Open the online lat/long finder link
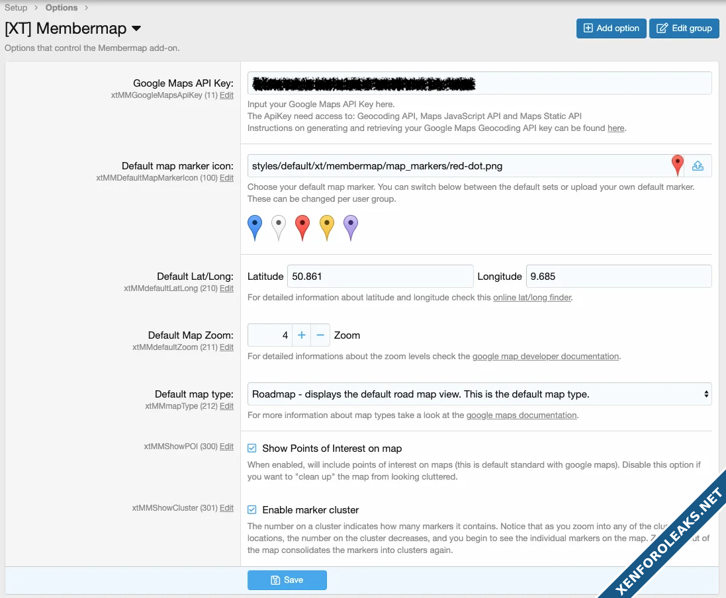The image size is (726, 598). point(532,298)
